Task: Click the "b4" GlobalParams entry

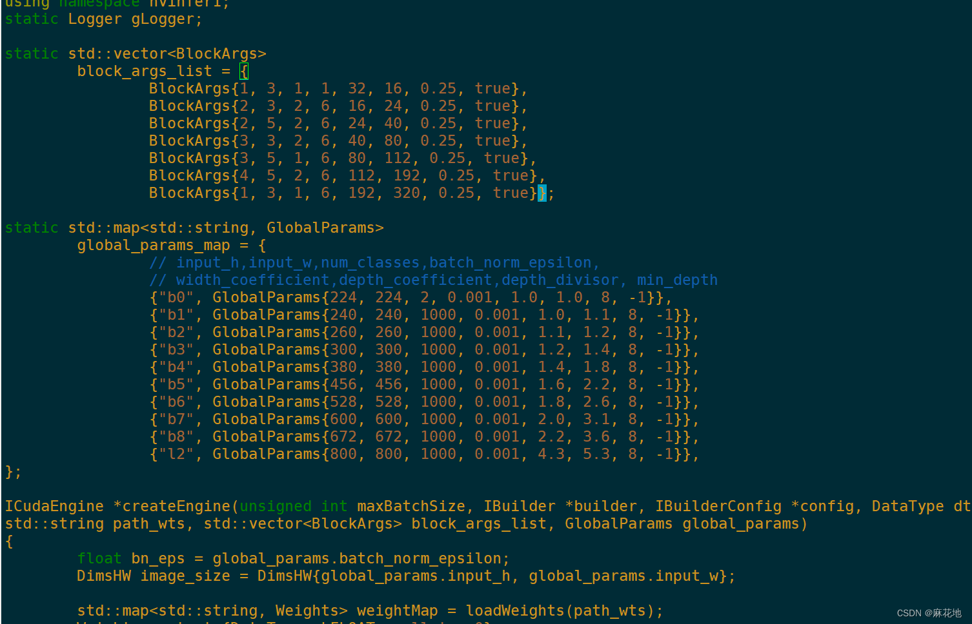Action: pyautogui.click(x=424, y=367)
